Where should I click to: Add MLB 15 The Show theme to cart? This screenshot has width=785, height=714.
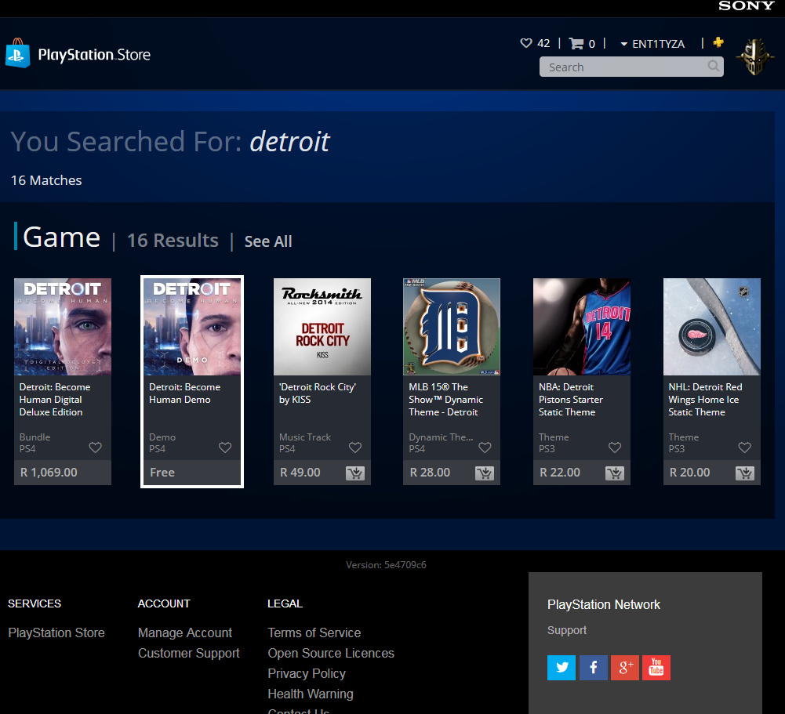[485, 473]
